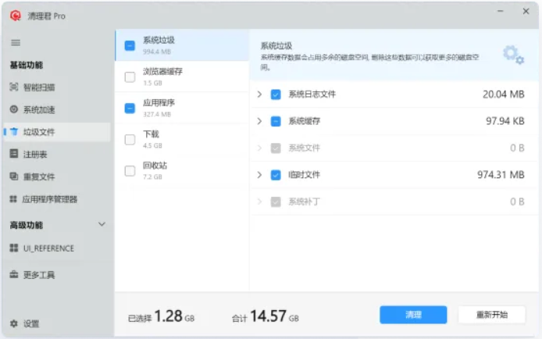
Task: Click the disabled 系统补丁 checkbox
Action: click(x=276, y=202)
